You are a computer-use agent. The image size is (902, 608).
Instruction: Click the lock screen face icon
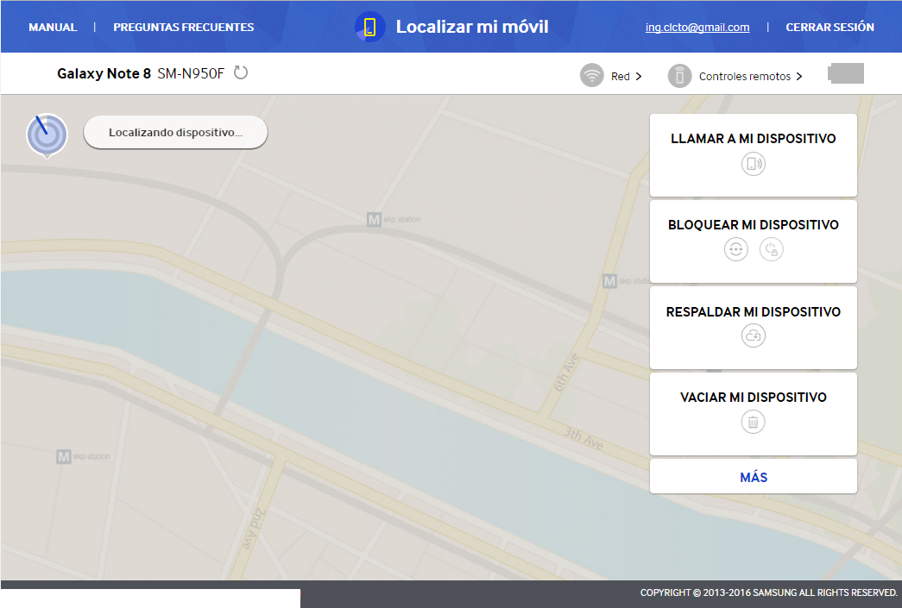[x=735, y=249]
